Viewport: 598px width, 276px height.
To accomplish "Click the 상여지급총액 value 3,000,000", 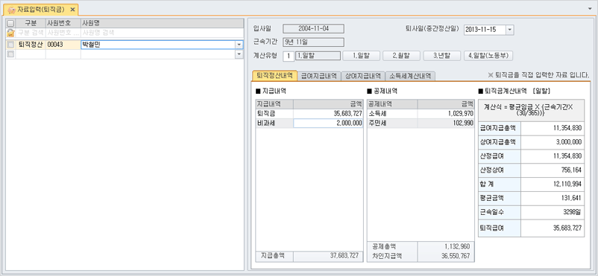I will click(x=553, y=142).
